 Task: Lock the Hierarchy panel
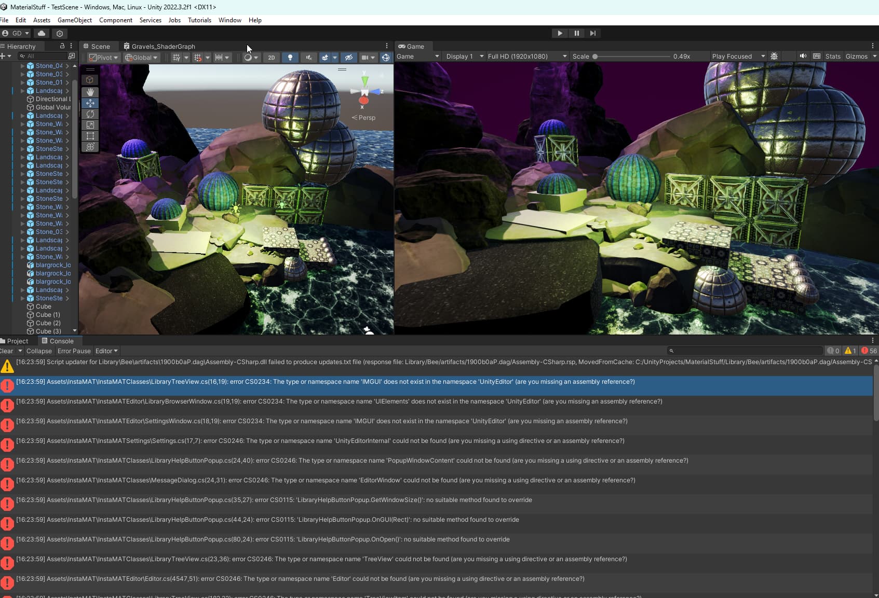(x=62, y=46)
